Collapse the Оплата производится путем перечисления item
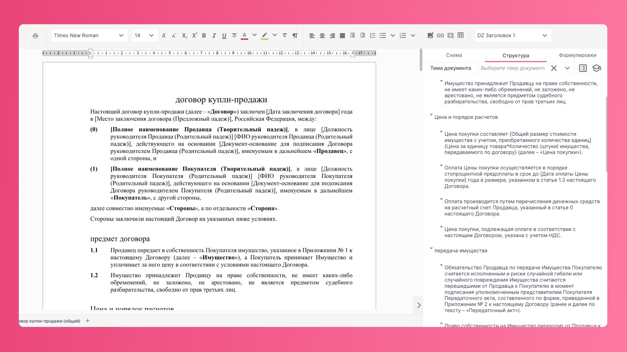 (441, 199)
